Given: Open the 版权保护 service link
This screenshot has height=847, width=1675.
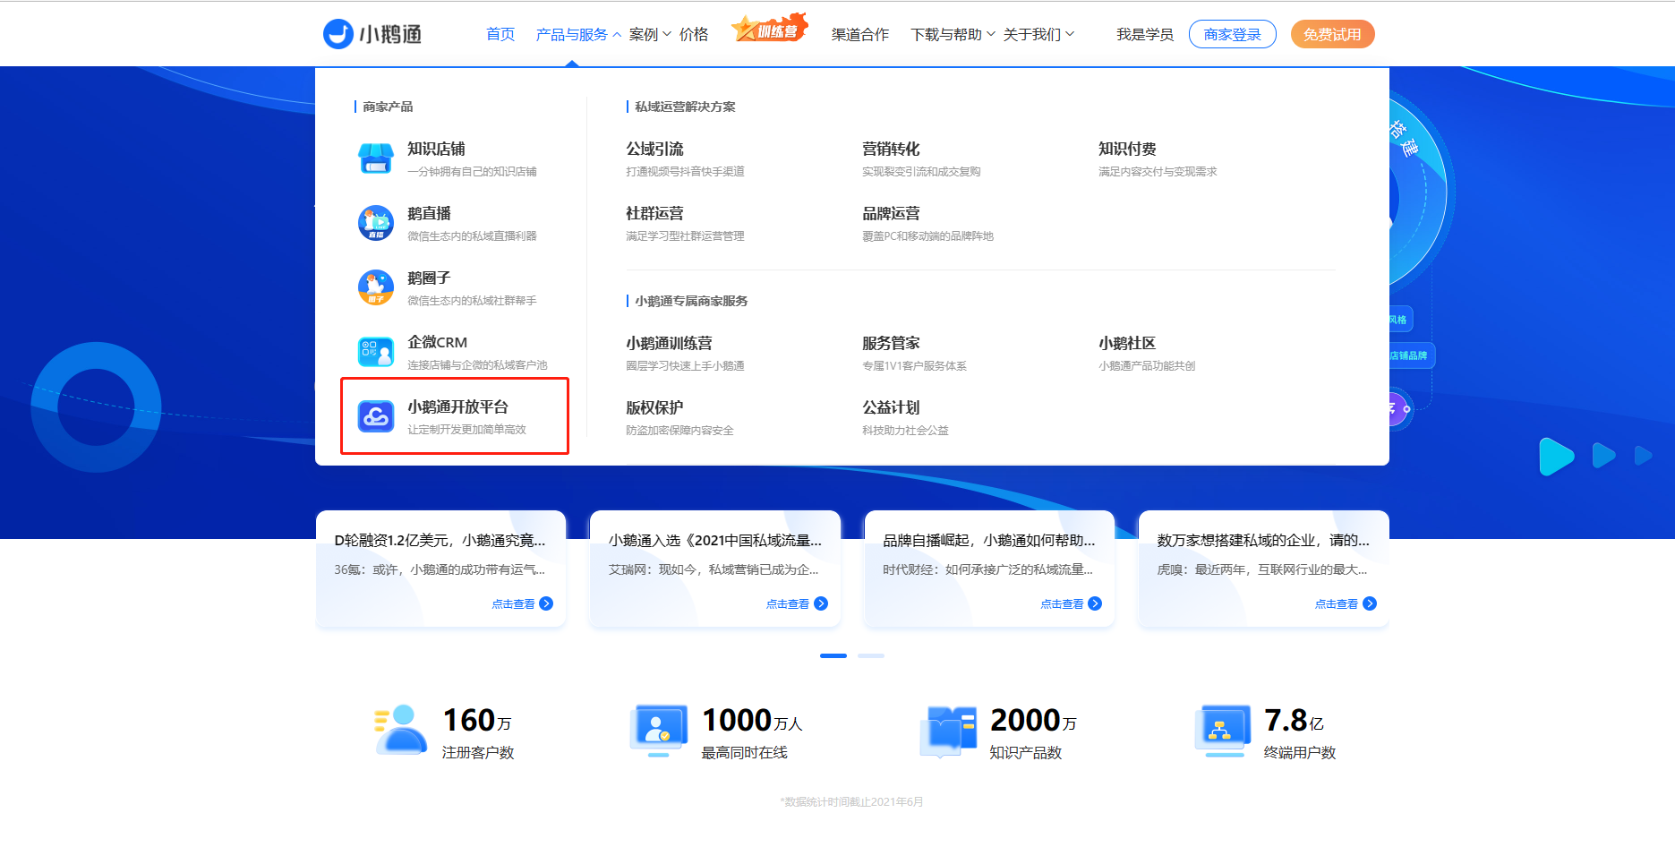Looking at the screenshot, I should (654, 407).
